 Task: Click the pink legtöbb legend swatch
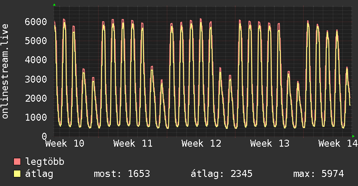[17, 161]
